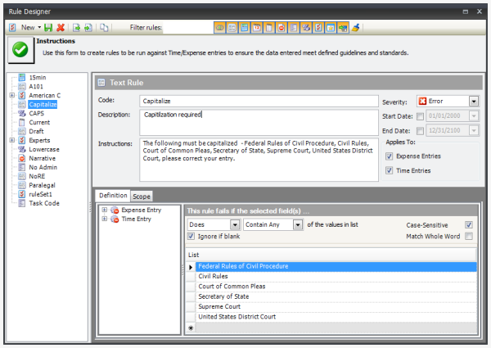Viewport: 491px width, 348px height.
Task: Click the green Save icon in toolbar
Action: point(49,28)
